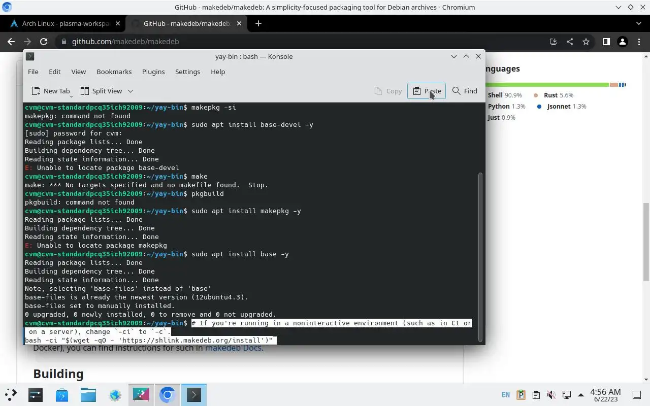This screenshot has height=406, width=650.
Task: Click the install app icon in address bar
Action: (554, 42)
